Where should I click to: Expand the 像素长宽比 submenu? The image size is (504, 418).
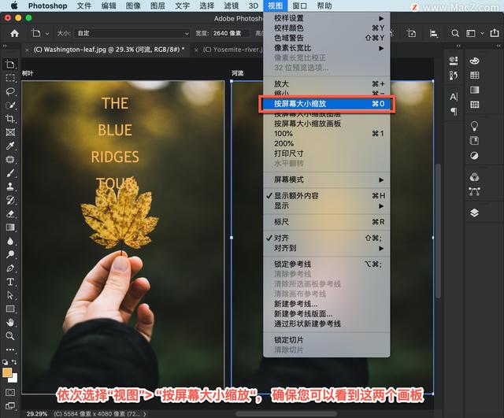(326, 48)
